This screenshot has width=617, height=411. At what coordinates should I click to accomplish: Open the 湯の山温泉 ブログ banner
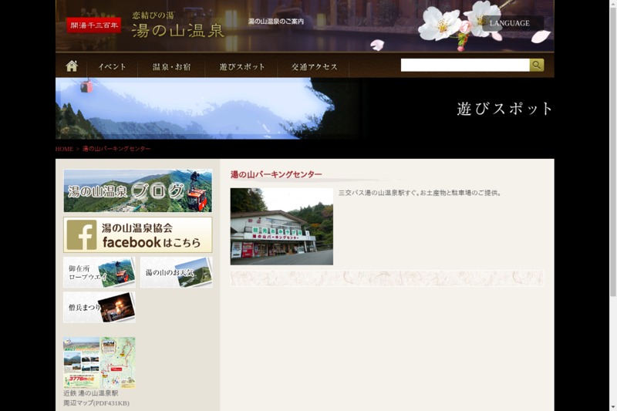pyautogui.click(x=137, y=191)
